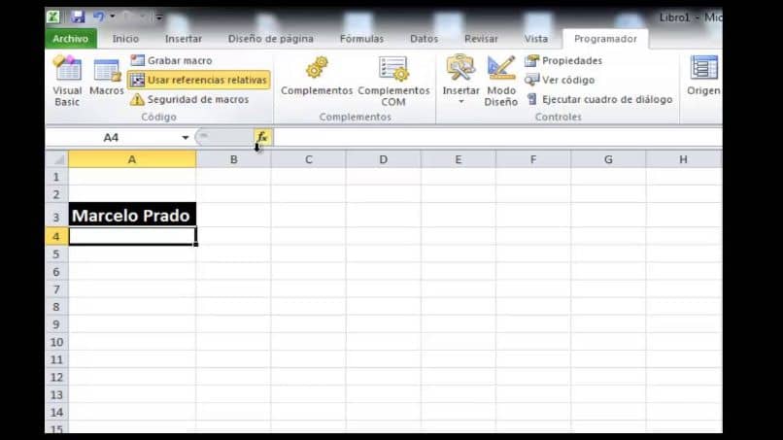Switch to the Datos tab
Image resolution: width=783 pixels, height=440 pixels.
pyautogui.click(x=424, y=39)
